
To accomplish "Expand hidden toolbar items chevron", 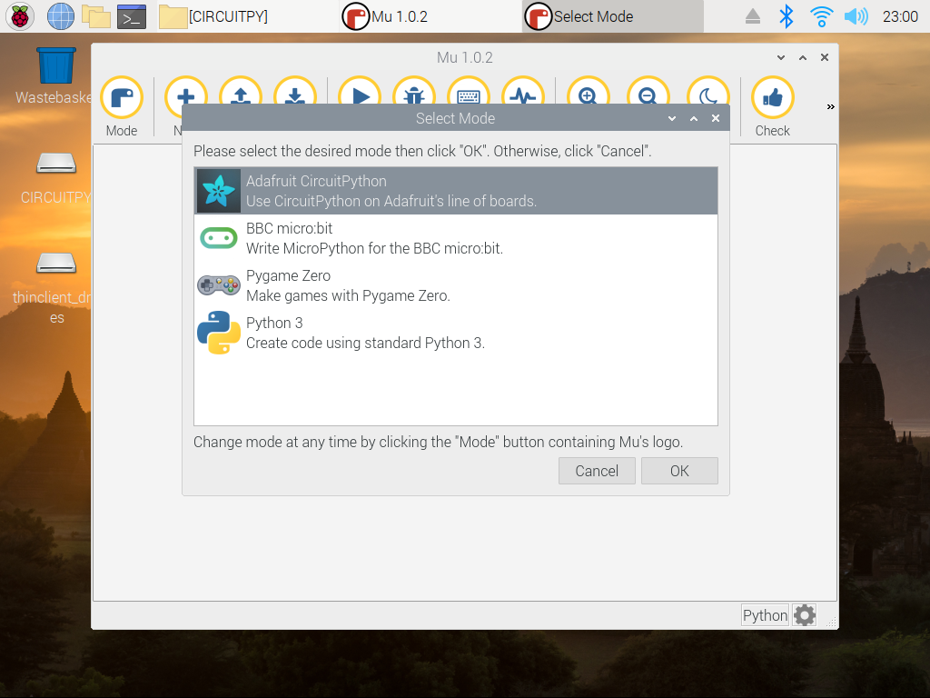I will (x=830, y=107).
